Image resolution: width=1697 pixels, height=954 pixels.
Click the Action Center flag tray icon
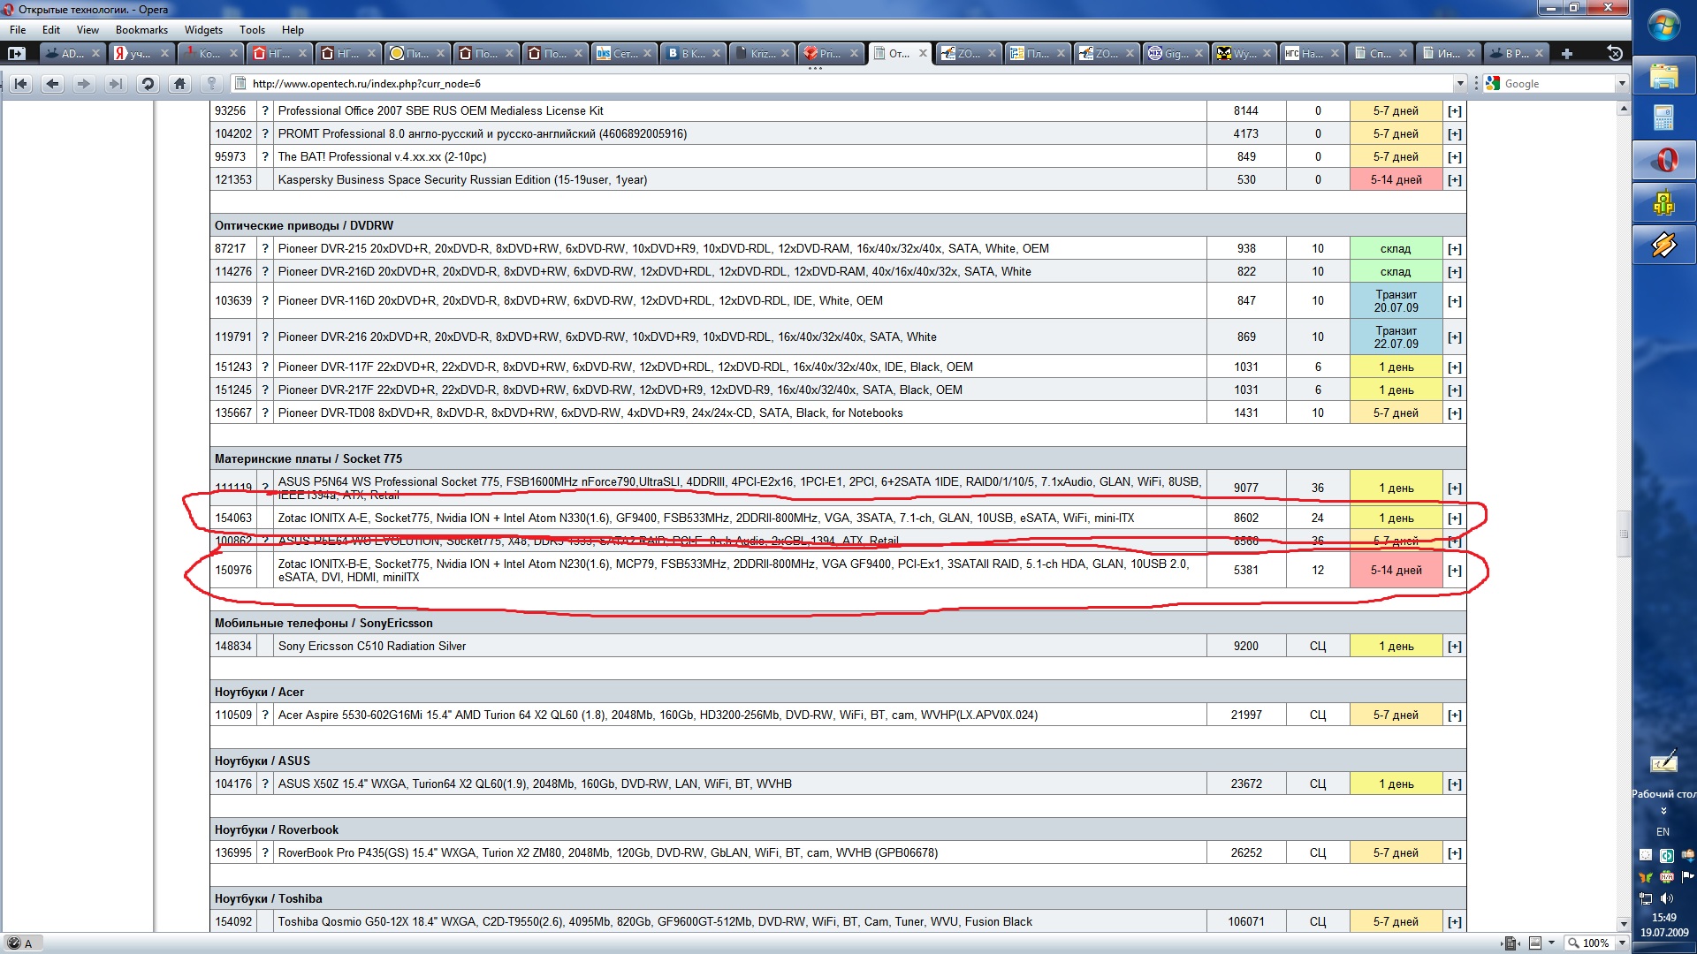pos(1687,876)
